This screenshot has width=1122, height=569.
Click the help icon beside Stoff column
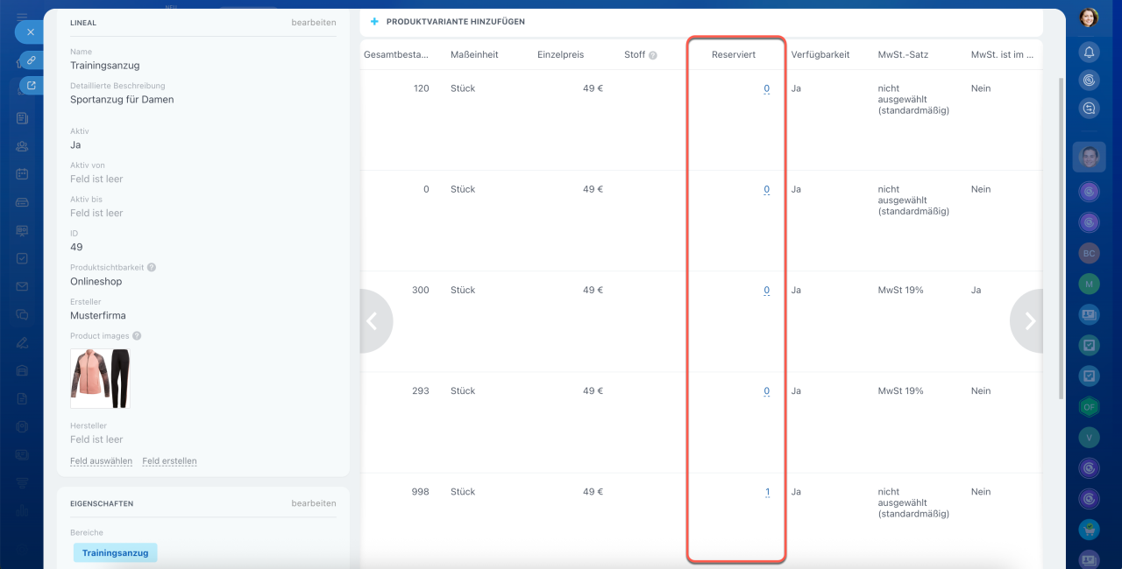[x=653, y=54]
